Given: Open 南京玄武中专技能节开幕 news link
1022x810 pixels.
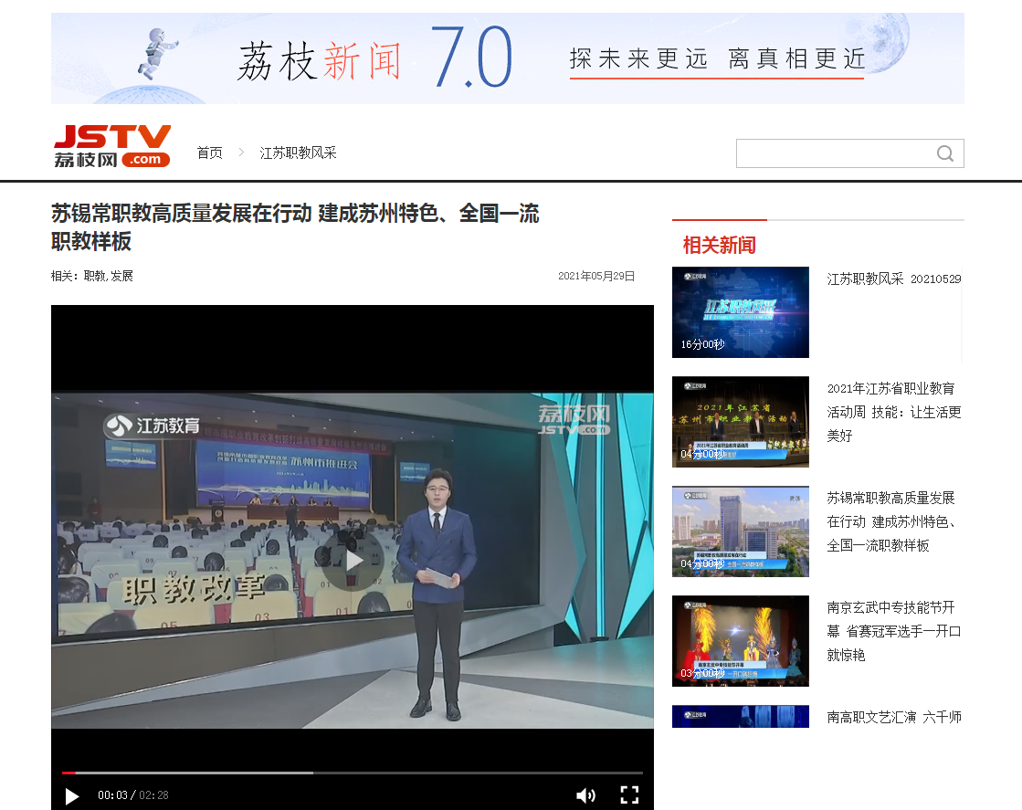Looking at the screenshot, I should coord(893,631).
